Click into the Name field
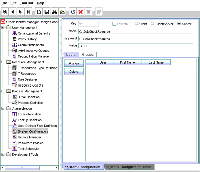 coord(136,32)
